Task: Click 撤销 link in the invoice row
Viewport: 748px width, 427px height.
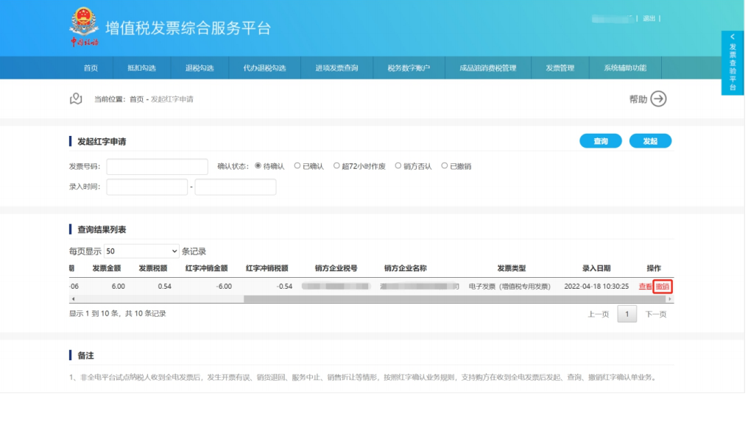Action: [x=662, y=286]
